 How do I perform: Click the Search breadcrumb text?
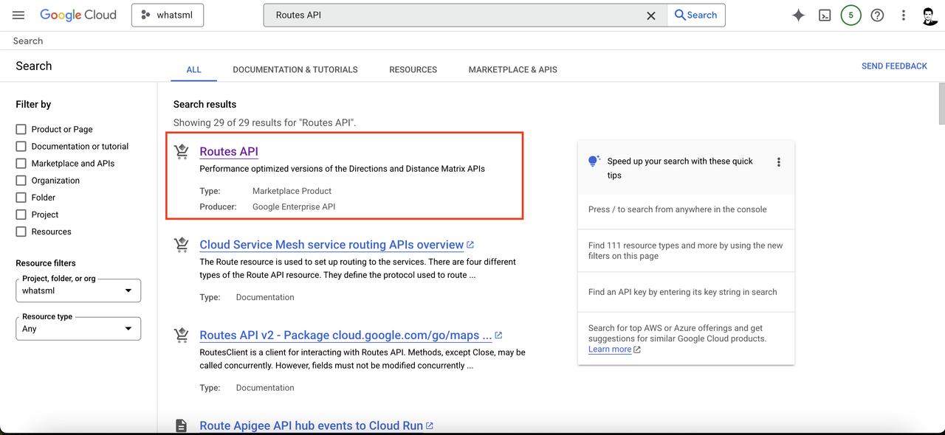(x=28, y=41)
